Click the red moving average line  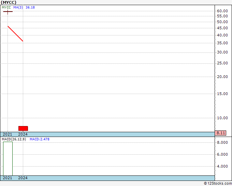click(x=15, y=34)
